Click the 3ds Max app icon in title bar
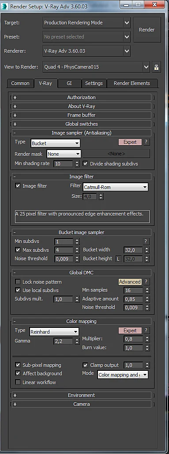This screenshot has width=169, height=454. 4,6
